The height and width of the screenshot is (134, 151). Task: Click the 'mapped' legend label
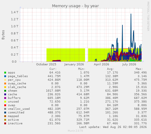tap(13, 116)
